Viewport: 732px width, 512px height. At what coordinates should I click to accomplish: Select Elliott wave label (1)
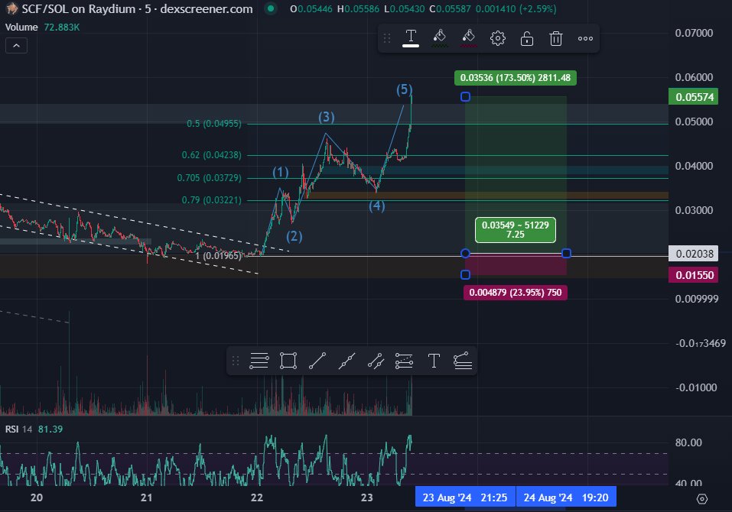point(281,172)
